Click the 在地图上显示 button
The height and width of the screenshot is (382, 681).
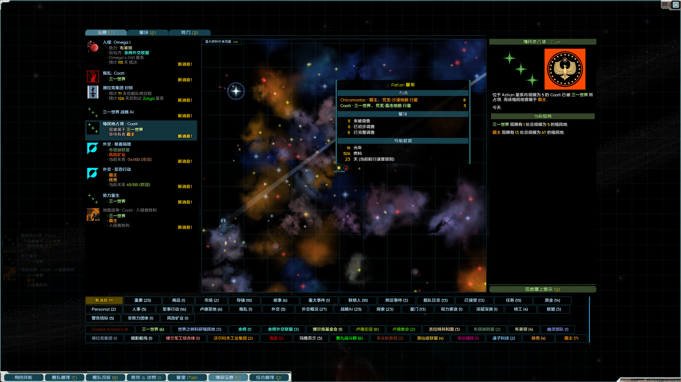point(542,289)
